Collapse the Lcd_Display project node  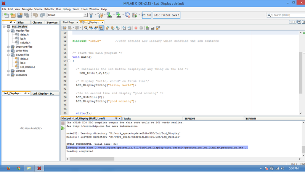4,27
